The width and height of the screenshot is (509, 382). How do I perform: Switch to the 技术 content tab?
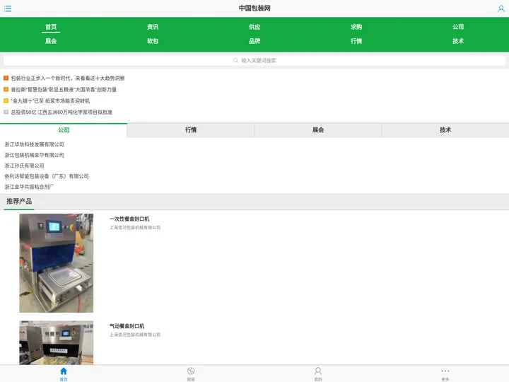(445, 130)
